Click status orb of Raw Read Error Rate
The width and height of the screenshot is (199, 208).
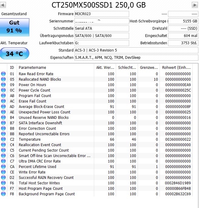point(3,74)
